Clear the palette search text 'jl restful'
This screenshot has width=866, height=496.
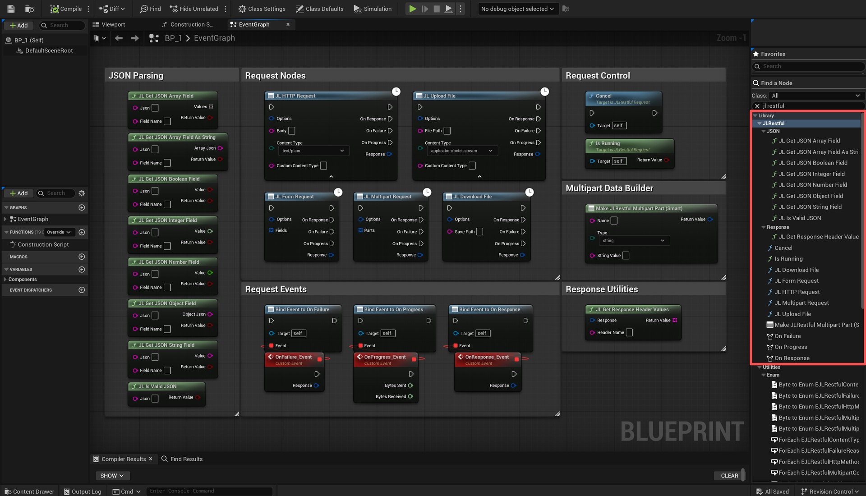(757, 106)
